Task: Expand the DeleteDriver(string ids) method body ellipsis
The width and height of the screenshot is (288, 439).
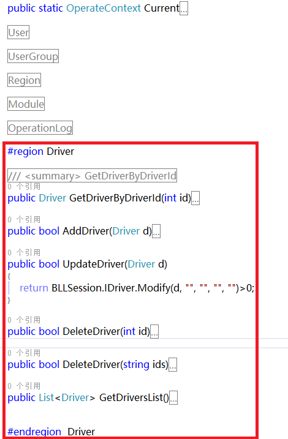Action: point(173,364)
